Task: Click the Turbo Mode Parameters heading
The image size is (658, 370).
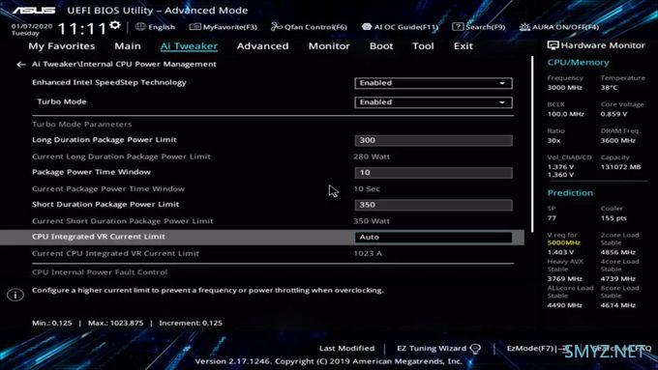Action: [82, 124]
